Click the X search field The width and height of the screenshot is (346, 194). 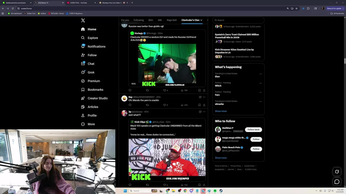(x=238, y=20)
